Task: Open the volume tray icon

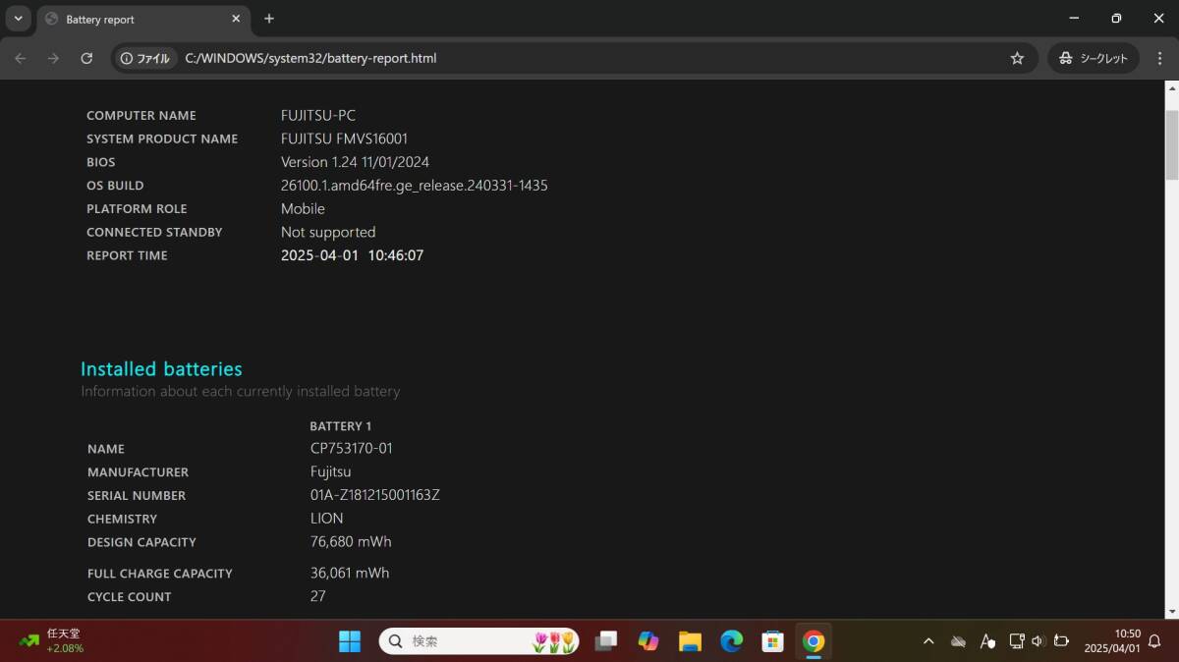Action: coord(1039,641)
